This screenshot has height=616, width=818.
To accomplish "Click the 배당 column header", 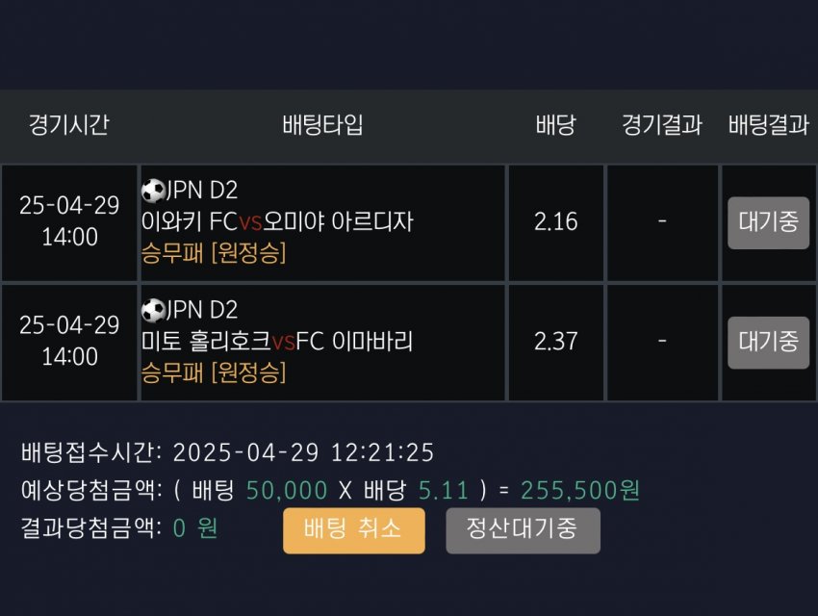I will click(555, 125).
